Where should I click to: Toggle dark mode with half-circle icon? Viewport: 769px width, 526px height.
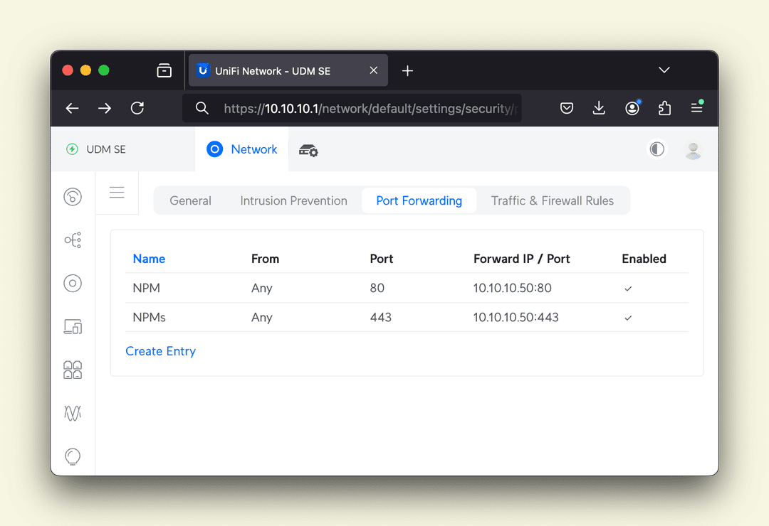[x=656, y=149]
